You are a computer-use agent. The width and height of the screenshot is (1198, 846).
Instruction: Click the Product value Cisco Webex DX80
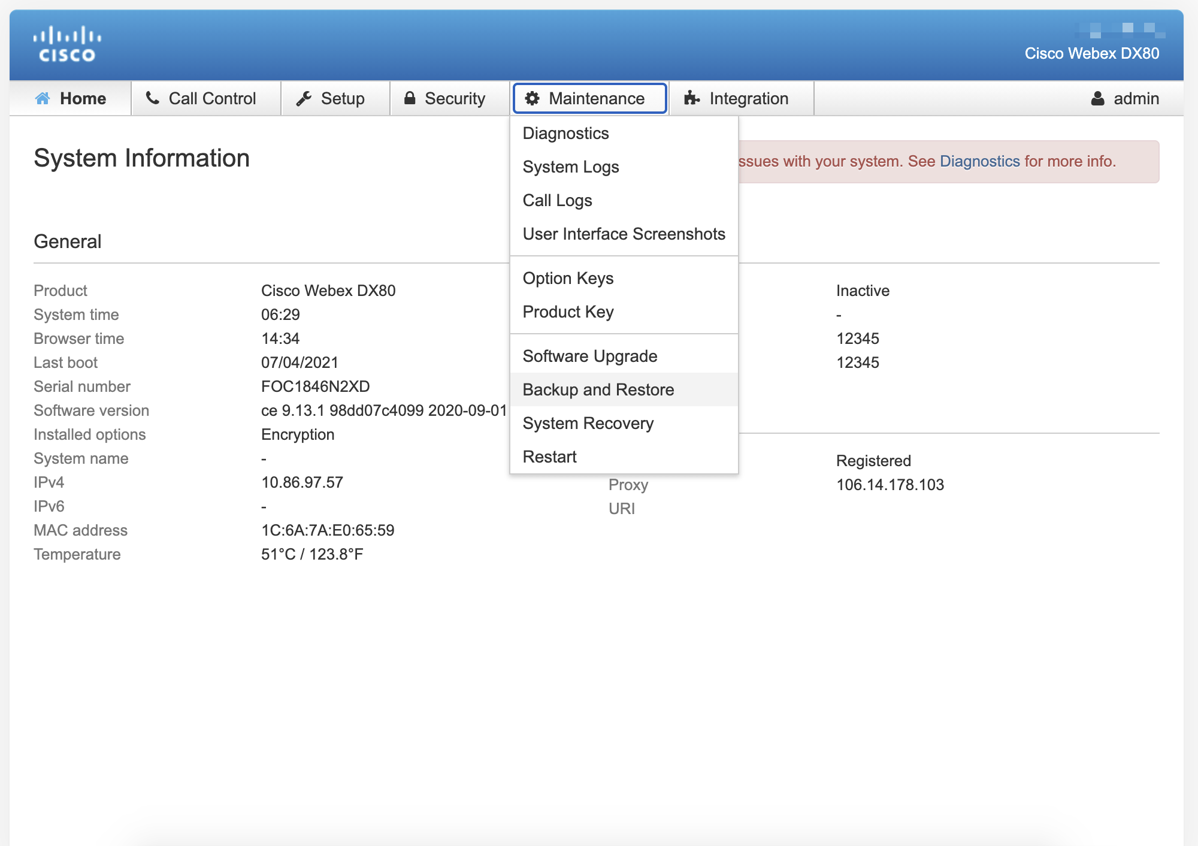[328, 291]
